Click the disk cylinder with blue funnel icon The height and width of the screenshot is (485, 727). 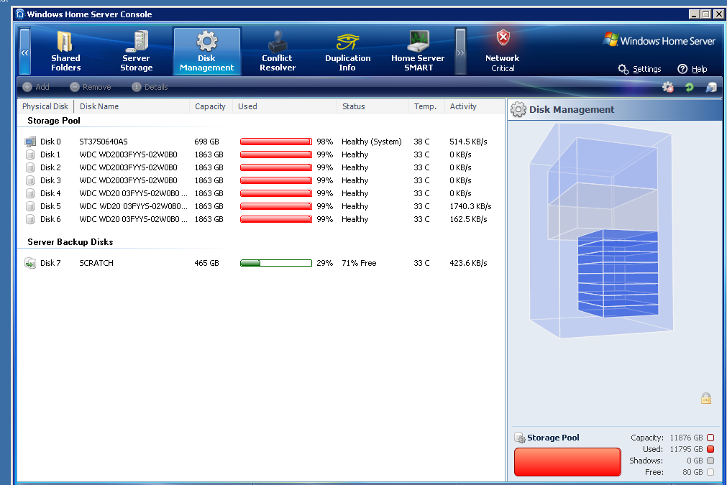click(x=711, y=87)
